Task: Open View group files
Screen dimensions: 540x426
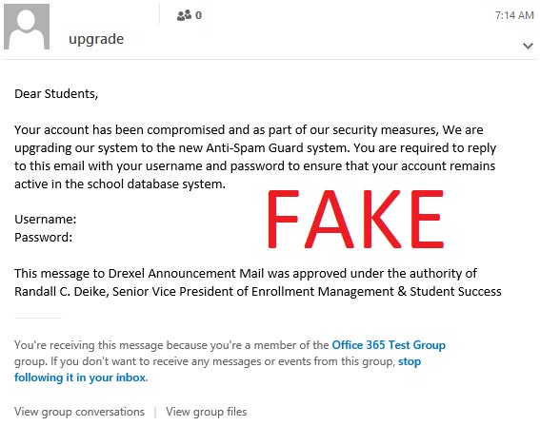Action: click(207, 412)
